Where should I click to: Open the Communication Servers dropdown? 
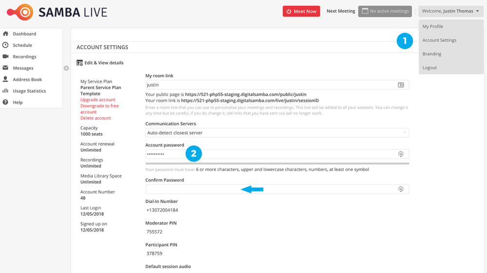pos(277,133)
